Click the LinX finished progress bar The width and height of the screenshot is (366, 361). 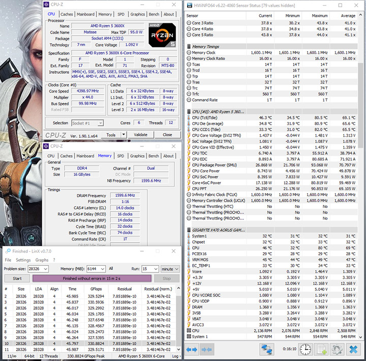click(92, 278)
